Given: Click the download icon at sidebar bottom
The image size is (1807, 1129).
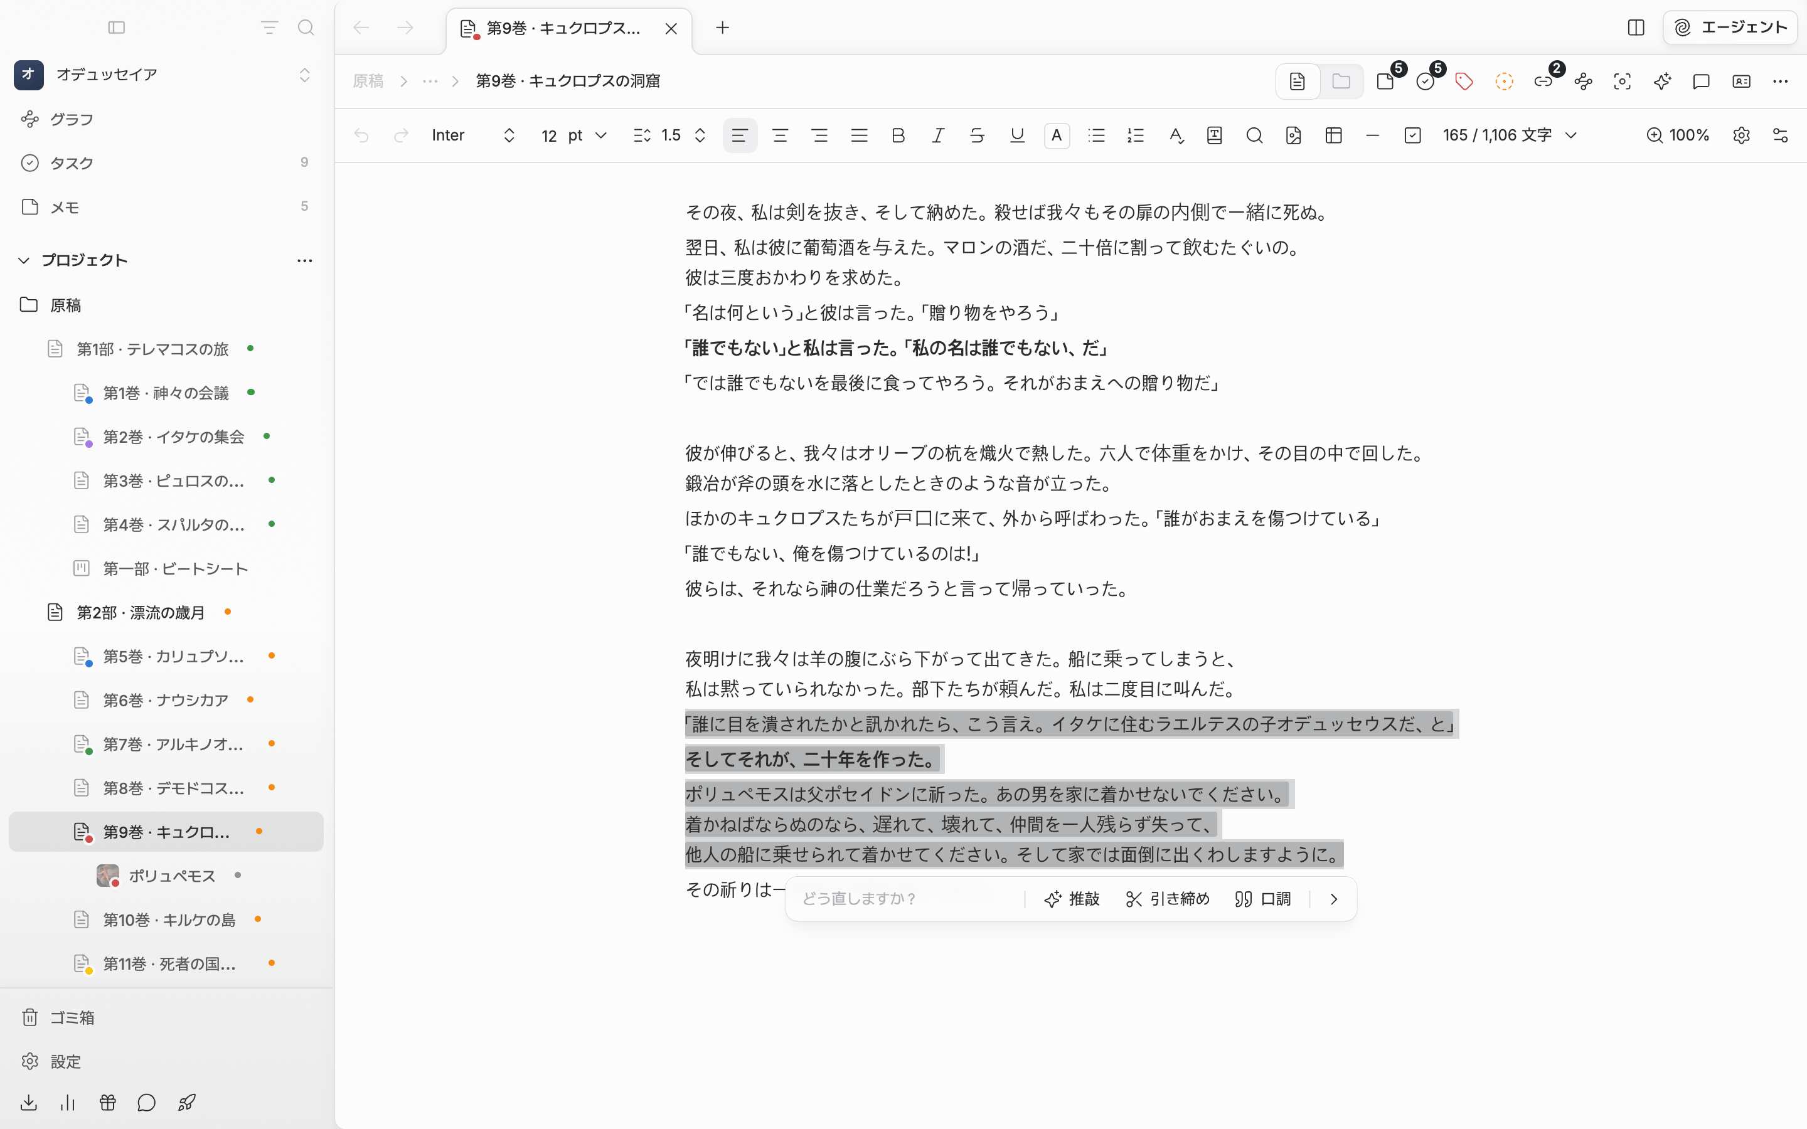Looking at the screenshot, I should click(x=28, y=1103).
